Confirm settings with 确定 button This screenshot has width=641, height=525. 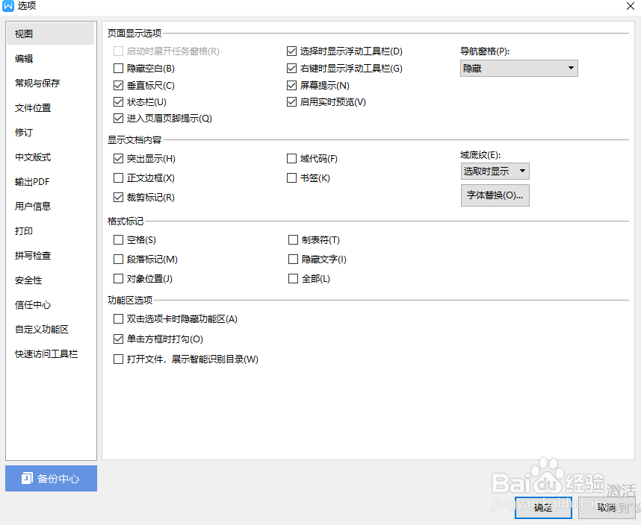543,507
